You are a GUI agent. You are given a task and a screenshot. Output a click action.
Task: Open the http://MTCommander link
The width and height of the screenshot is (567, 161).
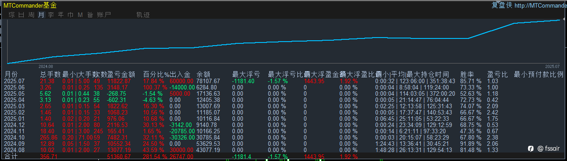click(x=541, y=5)
